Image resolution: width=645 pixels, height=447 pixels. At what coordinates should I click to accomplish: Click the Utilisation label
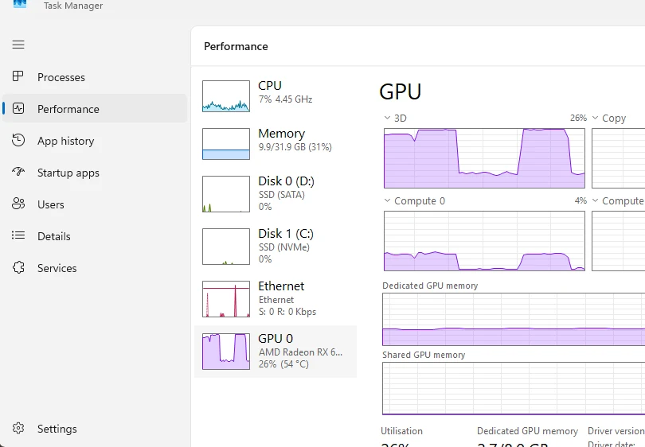[x=401, y=431]
